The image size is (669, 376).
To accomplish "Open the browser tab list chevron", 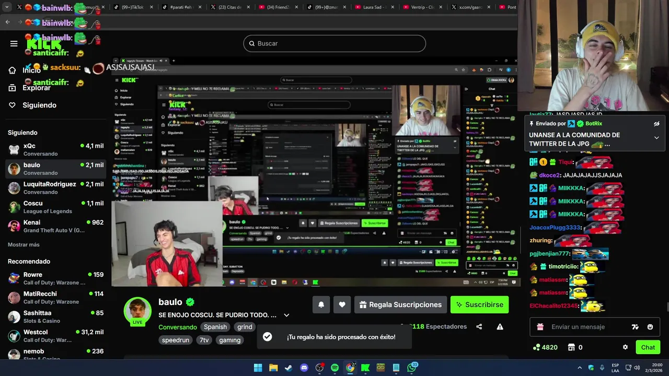I will 7,7.
